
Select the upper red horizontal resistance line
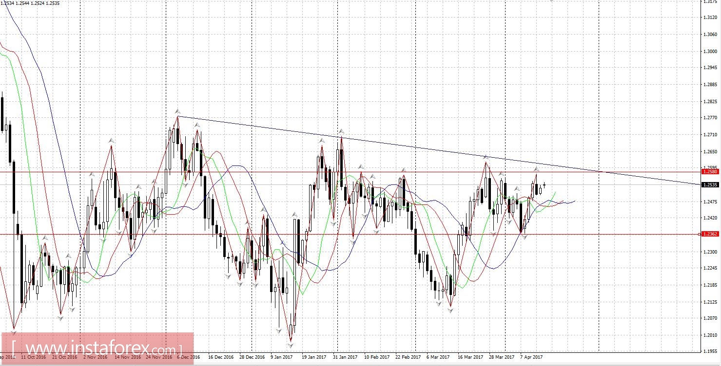click(351, 171)
